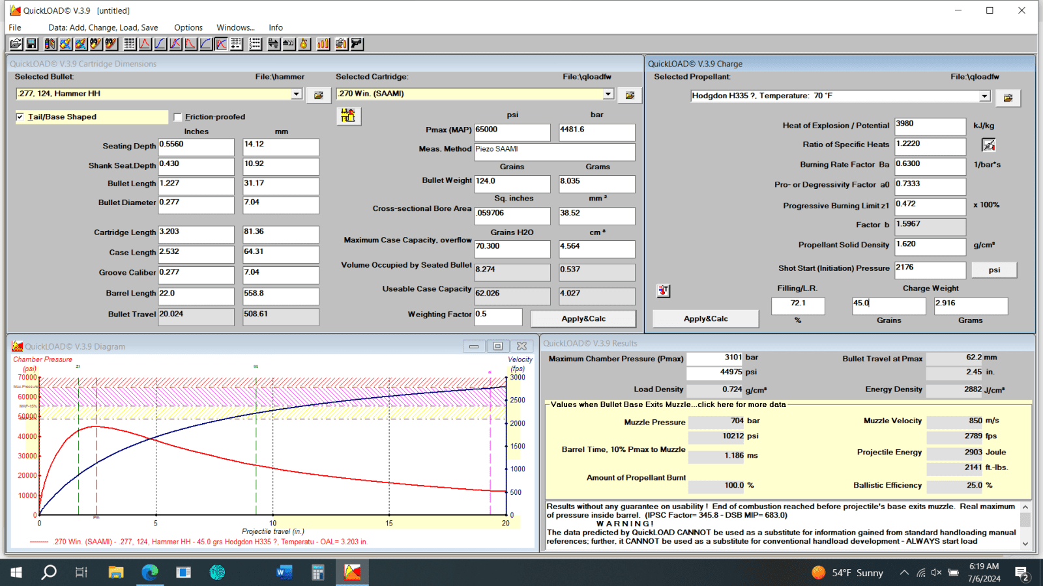Enable the Friction-proofed checkbox
The width and height of the screenshot is (1043, 586).
(x=178, y=117)
